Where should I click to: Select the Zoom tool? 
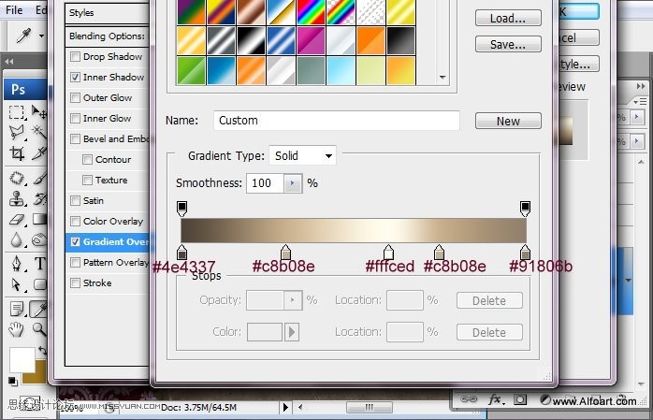[39, 329]
